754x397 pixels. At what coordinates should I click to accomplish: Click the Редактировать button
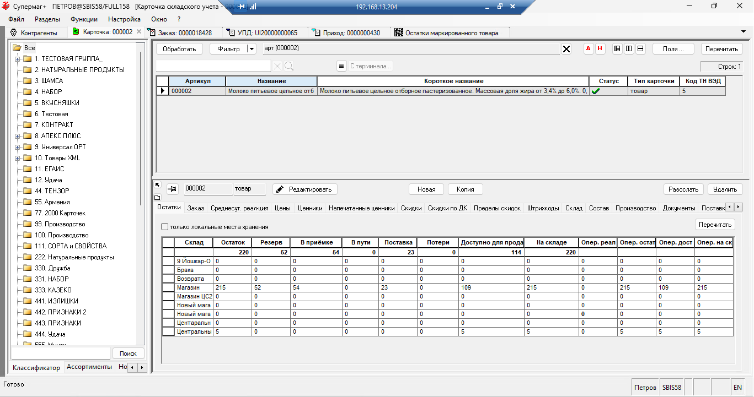tap(305, 189)
